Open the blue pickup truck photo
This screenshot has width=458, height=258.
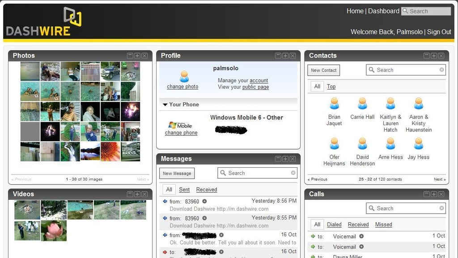pyautogui.click(x=110, y=71)
